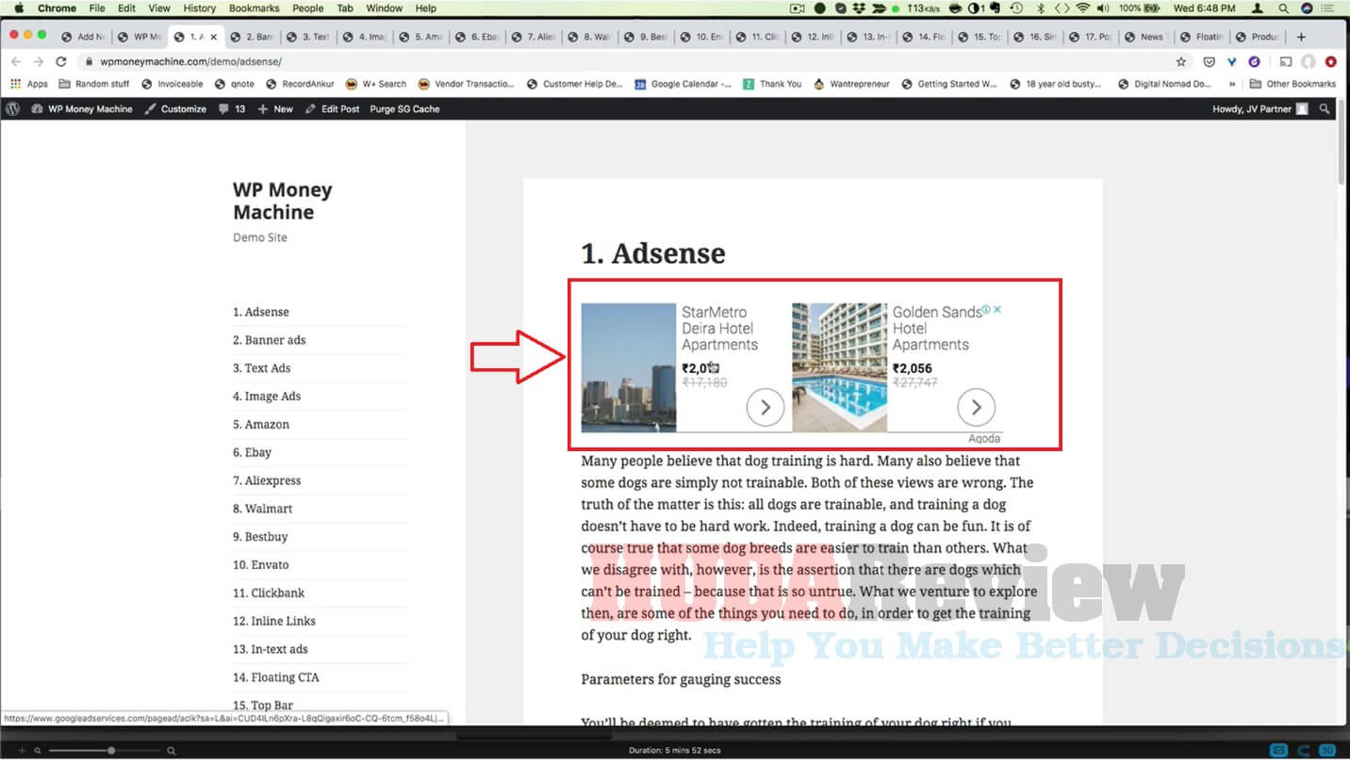Open the '12. Inline Links' sidebar link
Image resolution: width=1350 pixels, height=763 pixels.
(x=274, y=621)
